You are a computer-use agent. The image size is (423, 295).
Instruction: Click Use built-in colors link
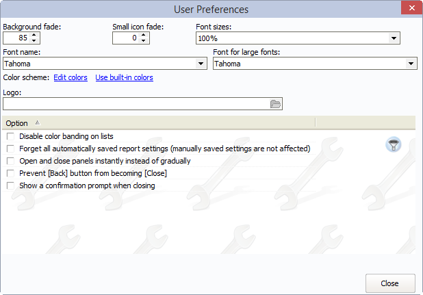(124, 77)
